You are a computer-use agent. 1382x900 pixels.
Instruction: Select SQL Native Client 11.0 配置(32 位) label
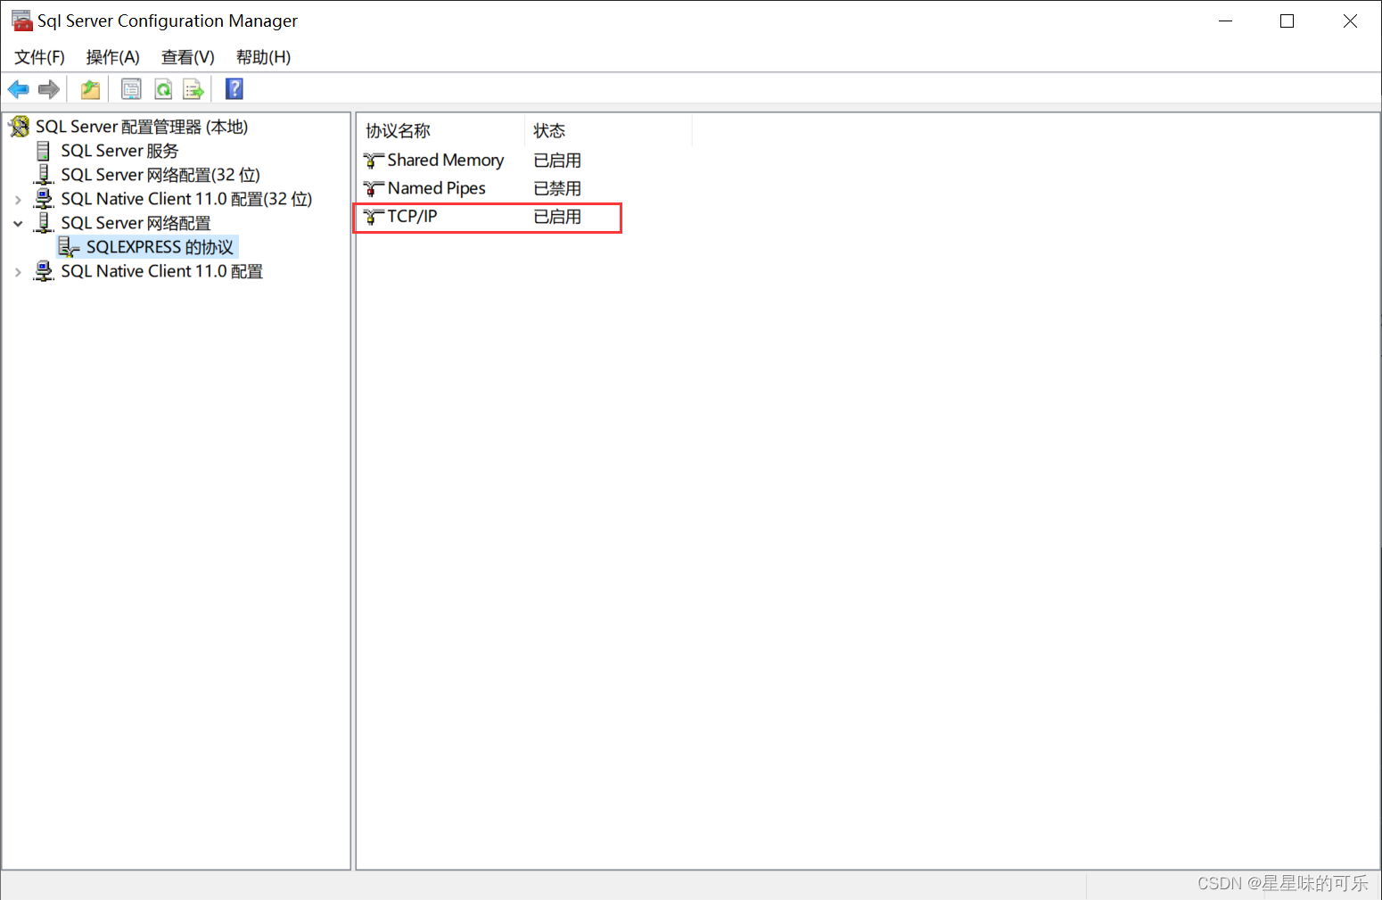pyautogui.click(x=186, y=199)
